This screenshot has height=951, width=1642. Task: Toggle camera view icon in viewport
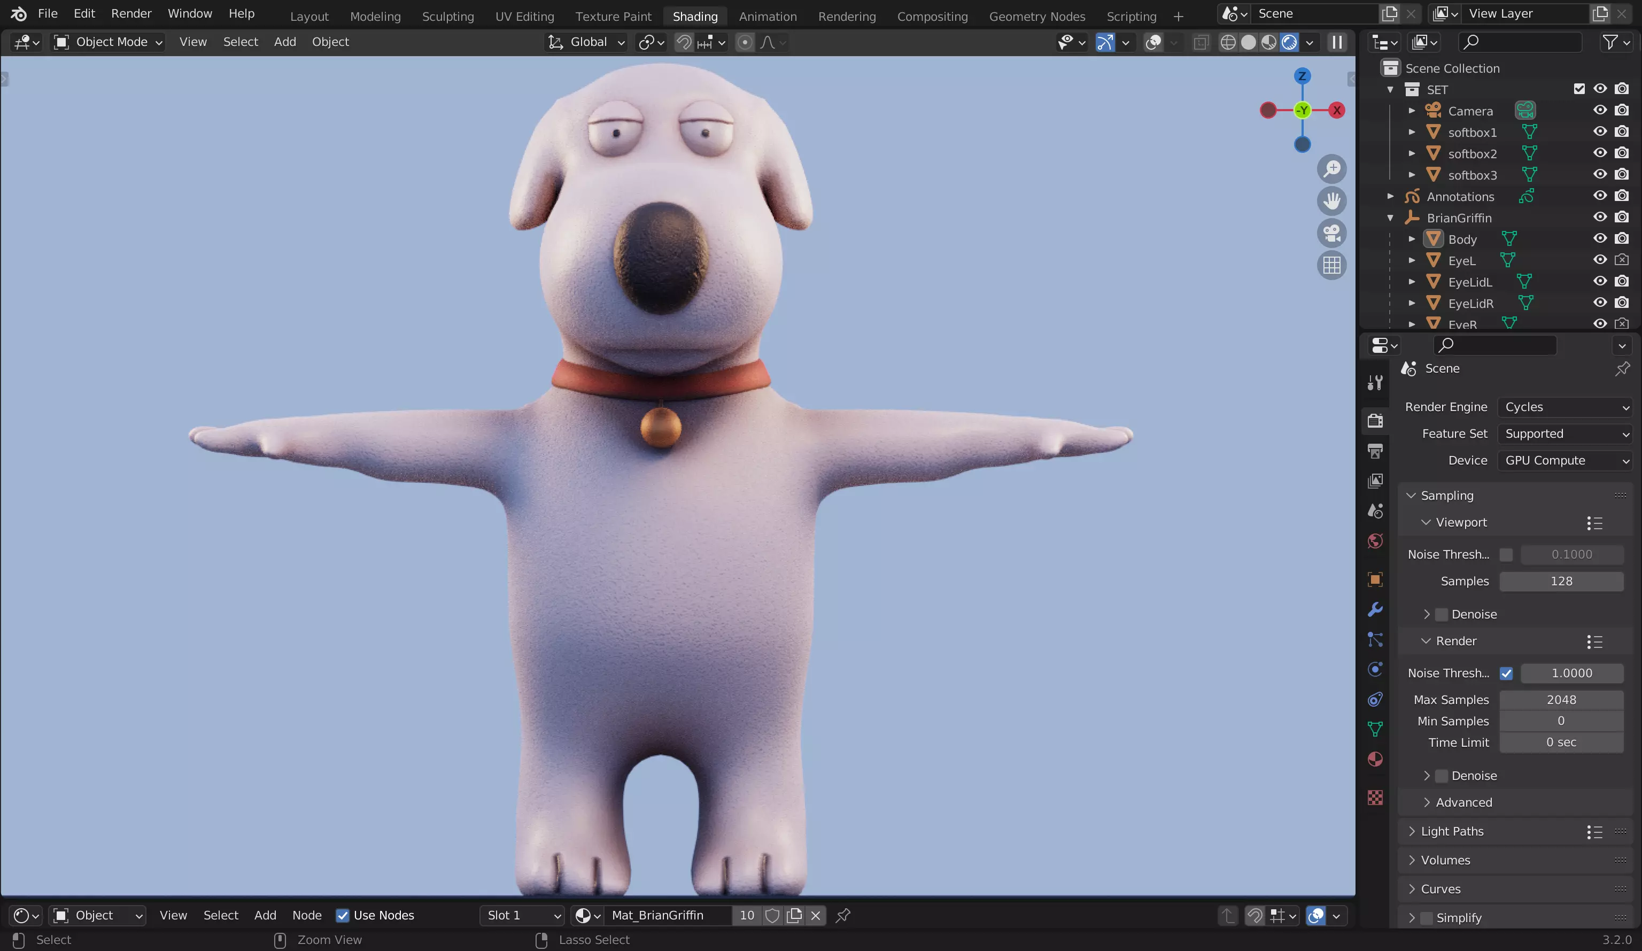point(1332,233)
